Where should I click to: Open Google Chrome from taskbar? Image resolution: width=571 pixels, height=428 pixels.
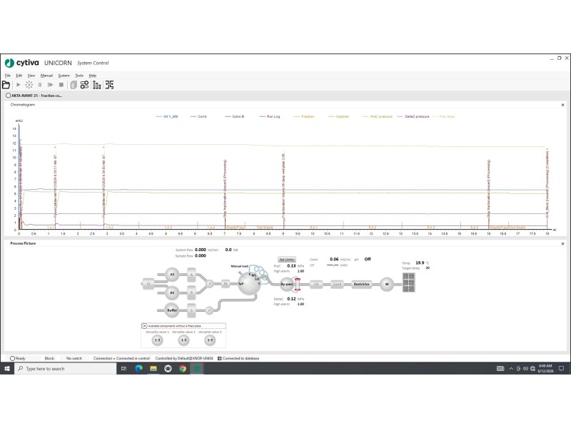pos(183,368)
